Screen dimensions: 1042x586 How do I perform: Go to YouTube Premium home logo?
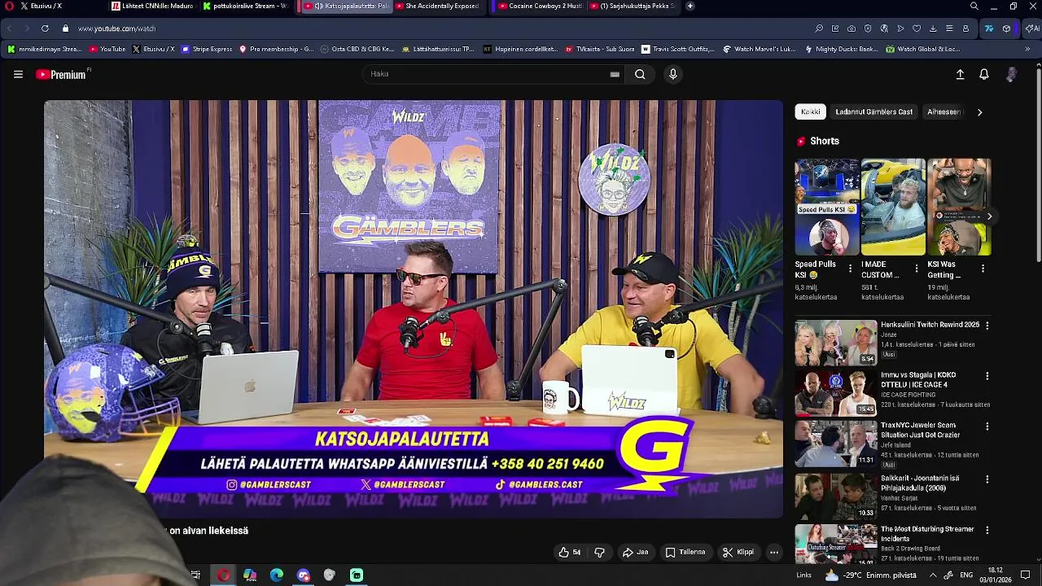(61, 74)
